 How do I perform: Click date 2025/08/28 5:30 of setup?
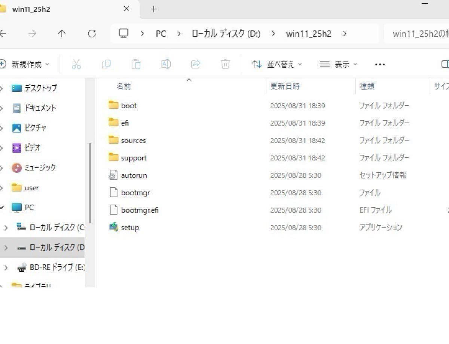coord(296,227)
